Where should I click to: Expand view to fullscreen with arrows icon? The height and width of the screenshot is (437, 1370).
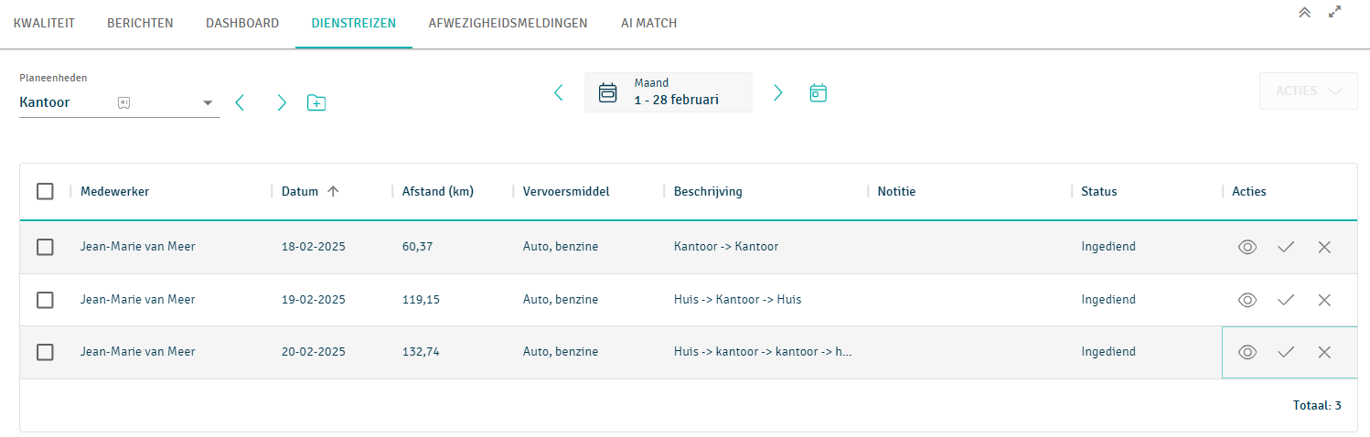point(1335,13)
